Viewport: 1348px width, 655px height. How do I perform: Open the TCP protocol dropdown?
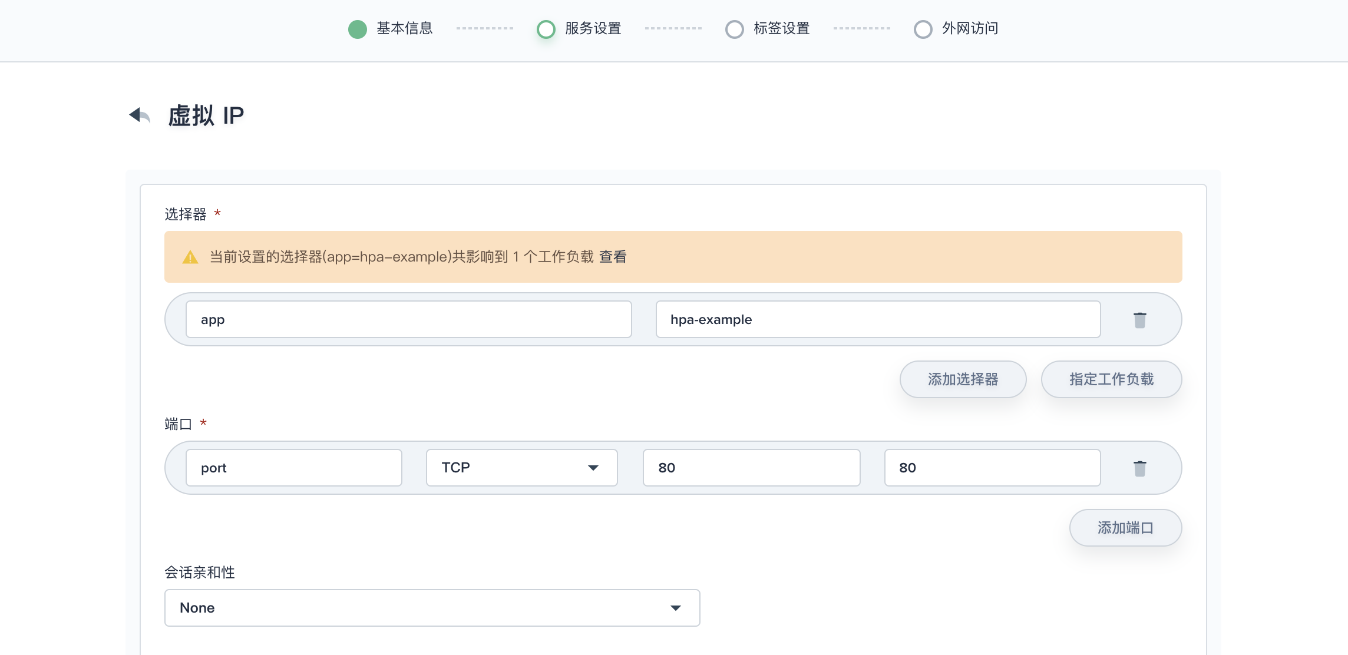point(521,468)
